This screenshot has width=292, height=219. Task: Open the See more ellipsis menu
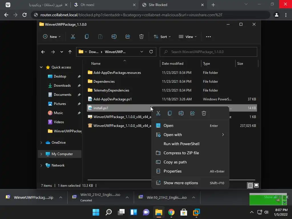(x=208, y=37)
